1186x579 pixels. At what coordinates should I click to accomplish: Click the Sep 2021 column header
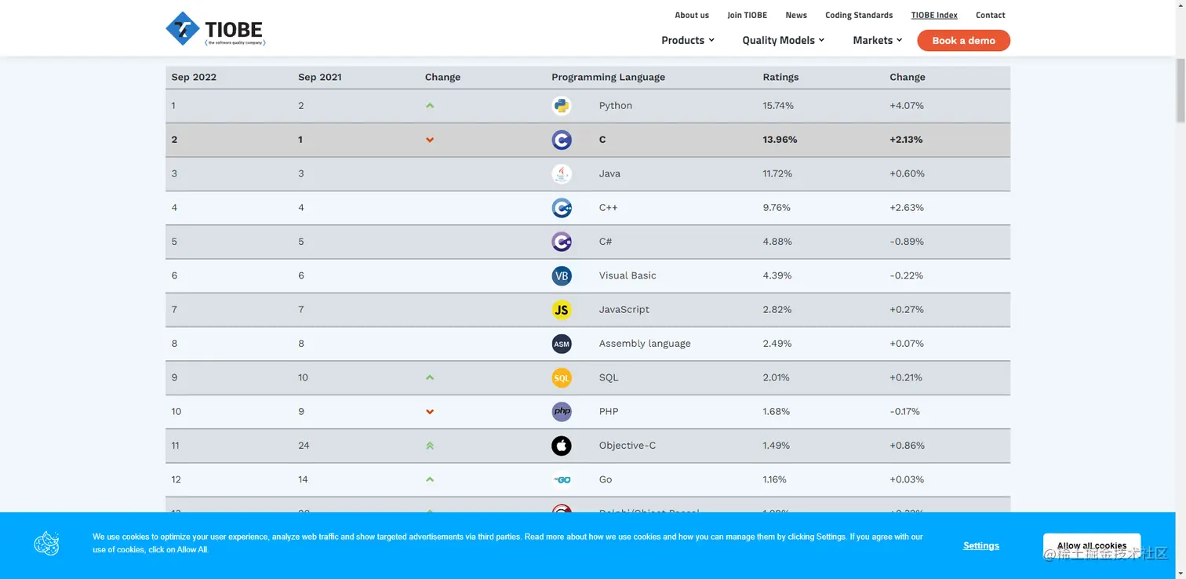point(320,77)
